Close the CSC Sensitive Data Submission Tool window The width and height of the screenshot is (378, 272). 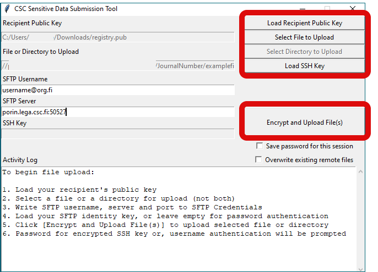click(353, 8)
